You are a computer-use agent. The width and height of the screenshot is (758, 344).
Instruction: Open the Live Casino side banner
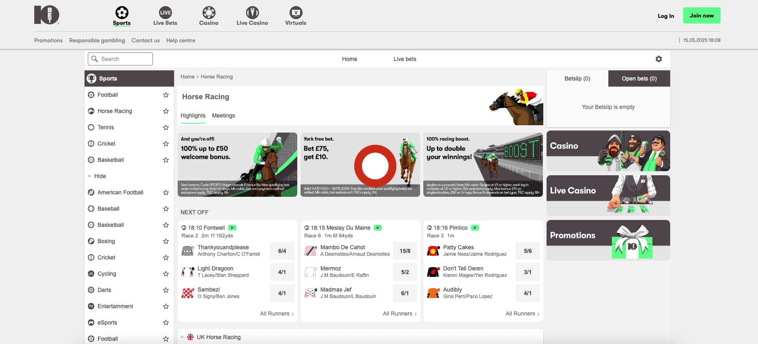[x=608, y=196]
